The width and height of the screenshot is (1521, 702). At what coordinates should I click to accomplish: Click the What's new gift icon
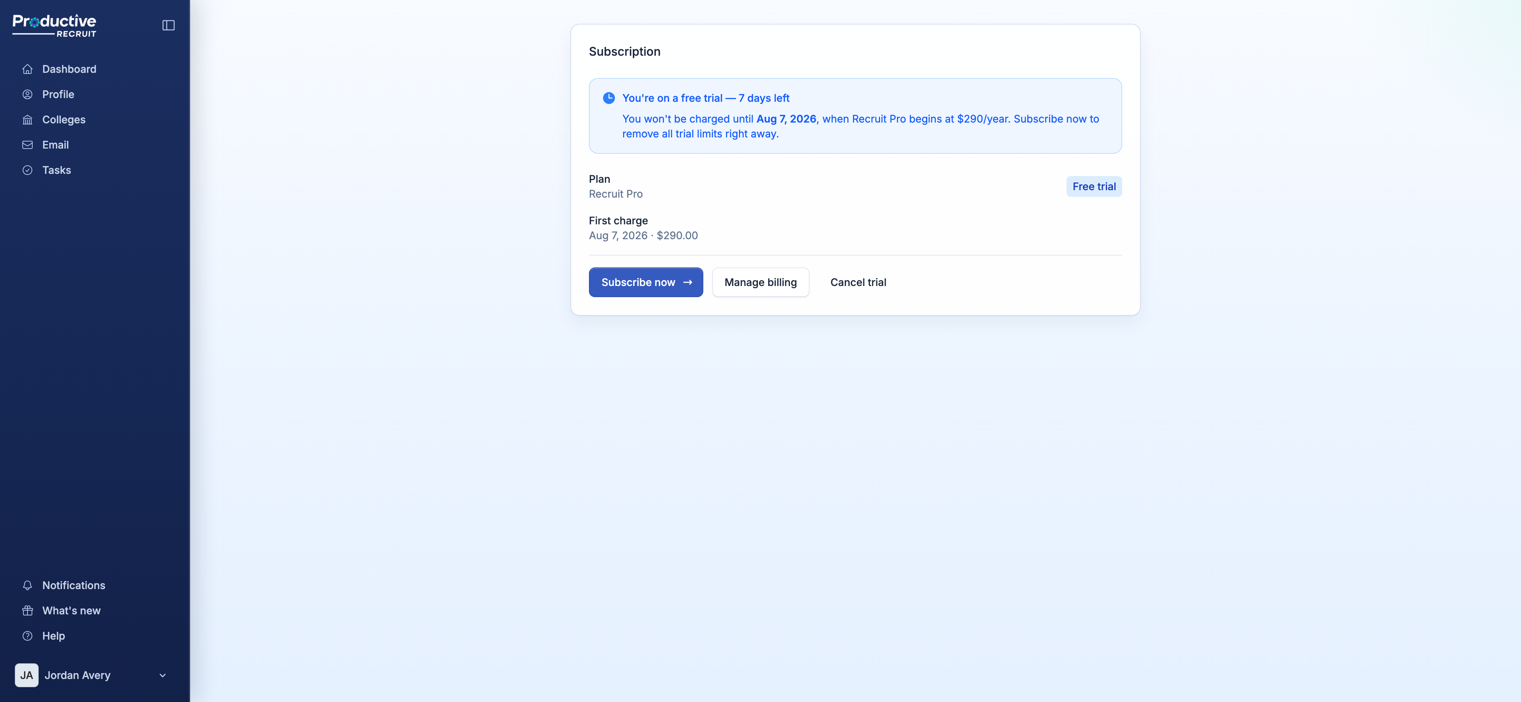coord(27,611)
